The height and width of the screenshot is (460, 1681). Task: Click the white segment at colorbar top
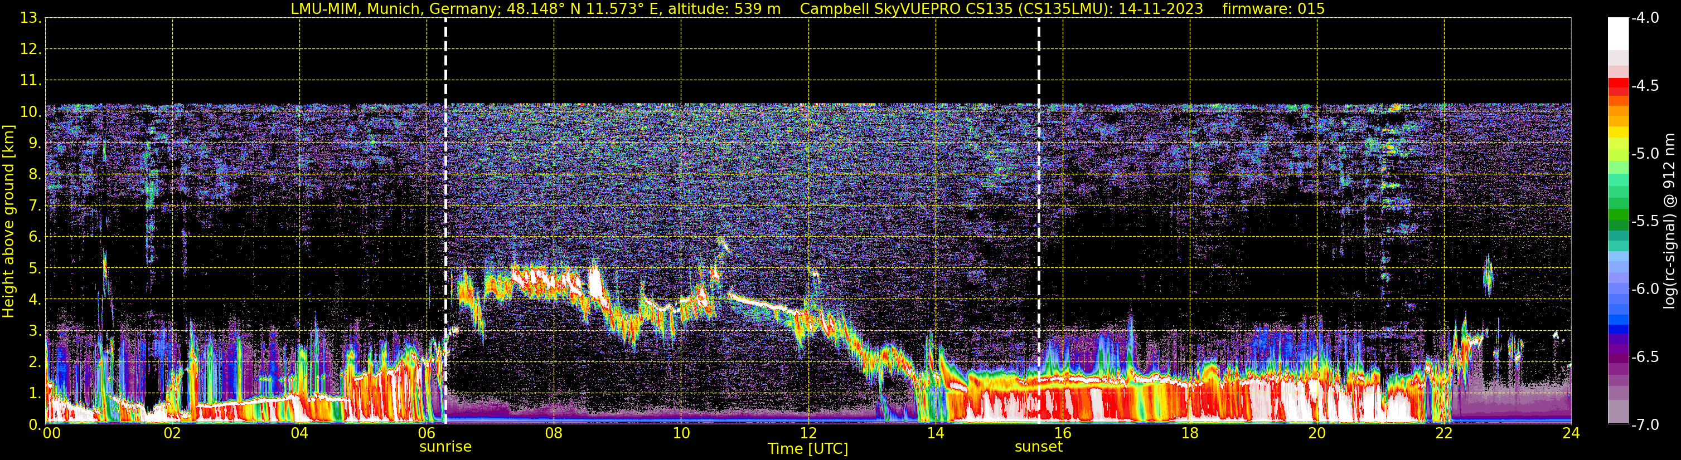tap(1617, 34)
